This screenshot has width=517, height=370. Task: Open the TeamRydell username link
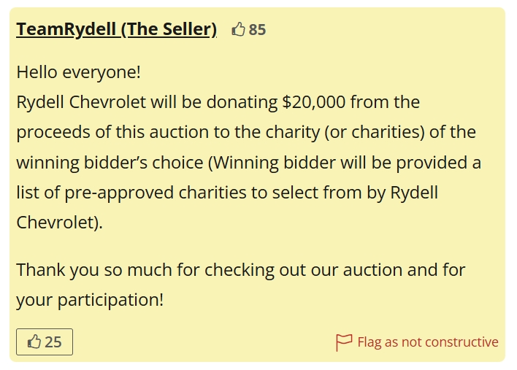[x=66, y=29]
